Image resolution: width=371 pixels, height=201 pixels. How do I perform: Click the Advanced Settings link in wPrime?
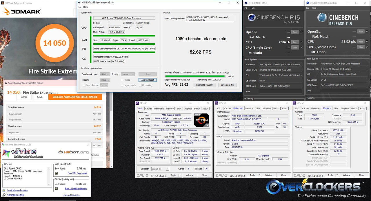pyautogui.click(x=16, y=195)
